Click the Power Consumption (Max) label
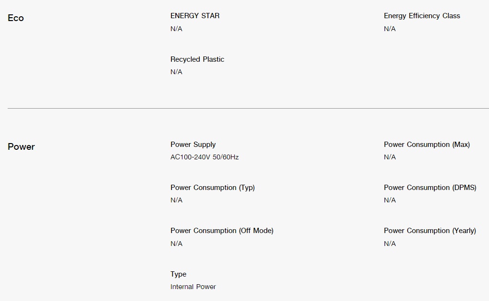Screen dimensions: 489x301 point(427,145)
